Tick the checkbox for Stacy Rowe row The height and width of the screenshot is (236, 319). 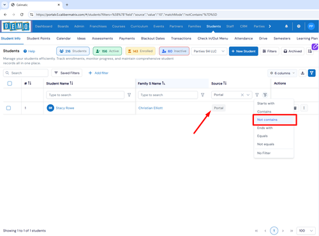8,108
